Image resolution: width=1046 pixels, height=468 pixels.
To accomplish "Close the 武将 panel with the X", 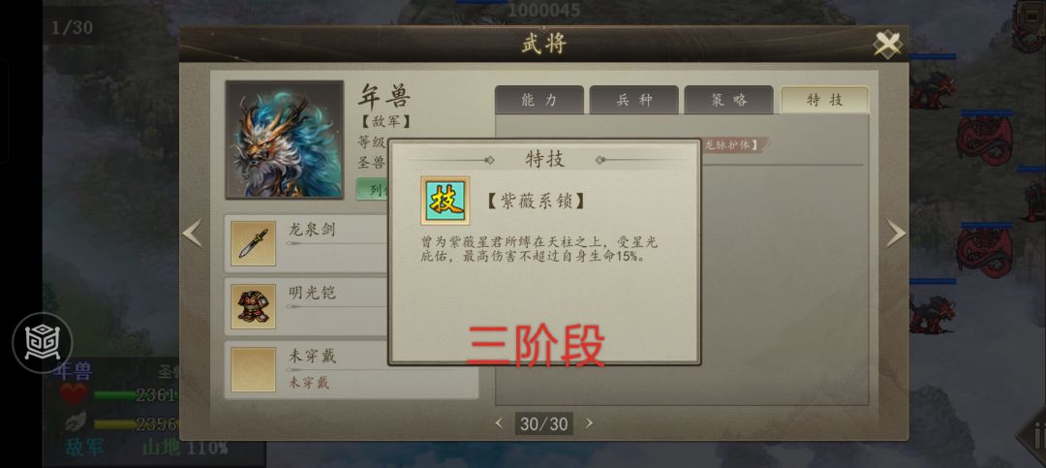I will point(888,45).
